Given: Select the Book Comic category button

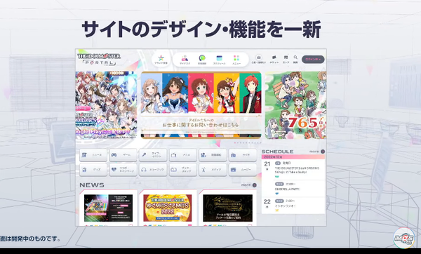Looking at the screenshot, I should point(182,170).
